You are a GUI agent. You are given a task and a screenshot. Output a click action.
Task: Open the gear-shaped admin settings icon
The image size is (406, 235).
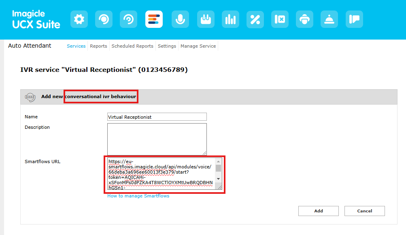(79, 19)
